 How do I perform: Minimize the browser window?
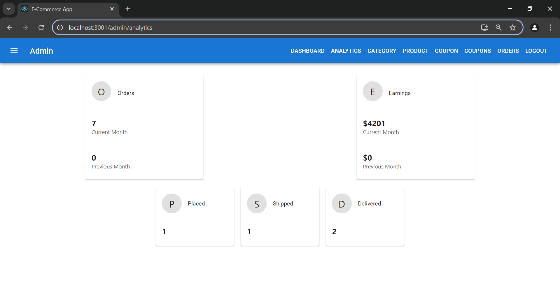(x=510, y=9)
